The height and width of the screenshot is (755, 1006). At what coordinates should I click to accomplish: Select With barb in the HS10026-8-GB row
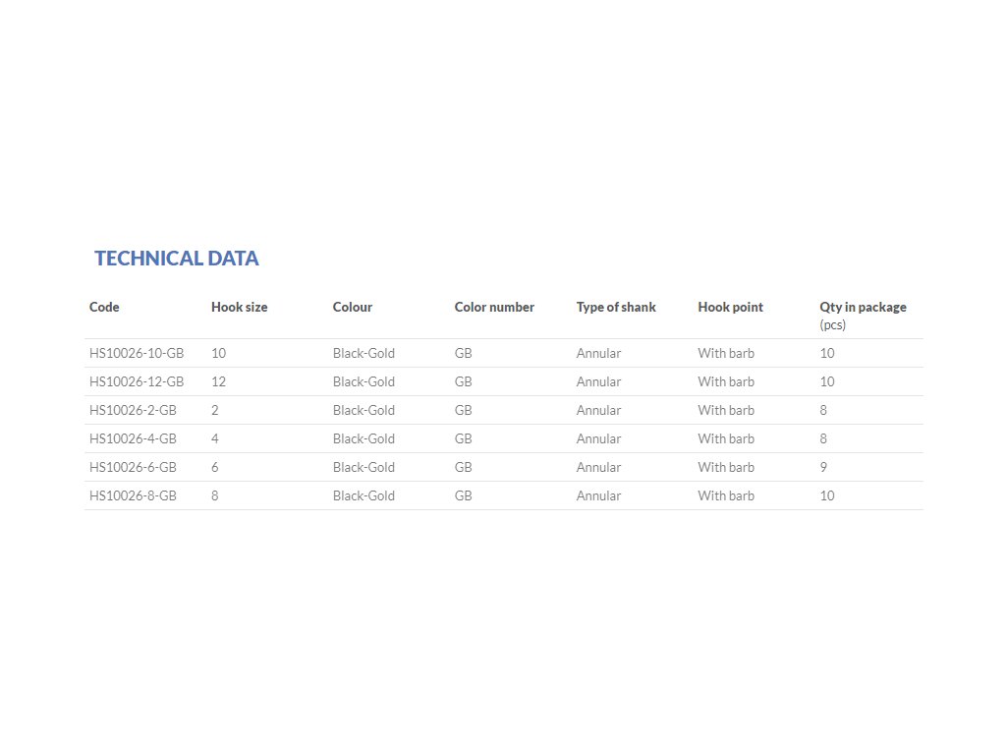point(726,495)
